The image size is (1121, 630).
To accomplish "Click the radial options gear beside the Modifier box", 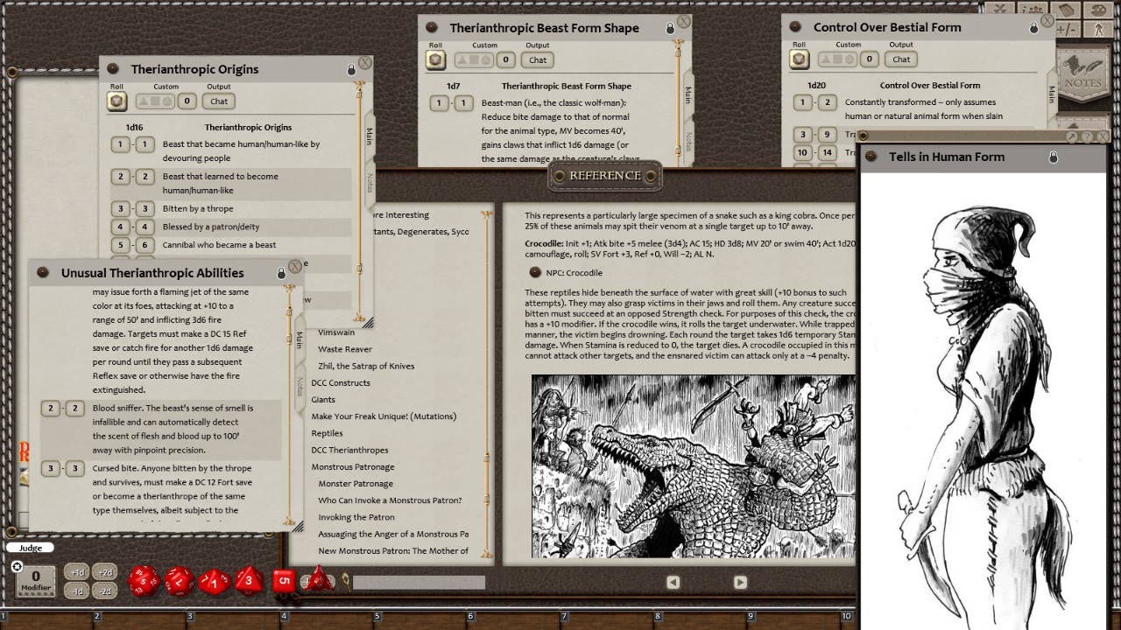I will point(18,567).
